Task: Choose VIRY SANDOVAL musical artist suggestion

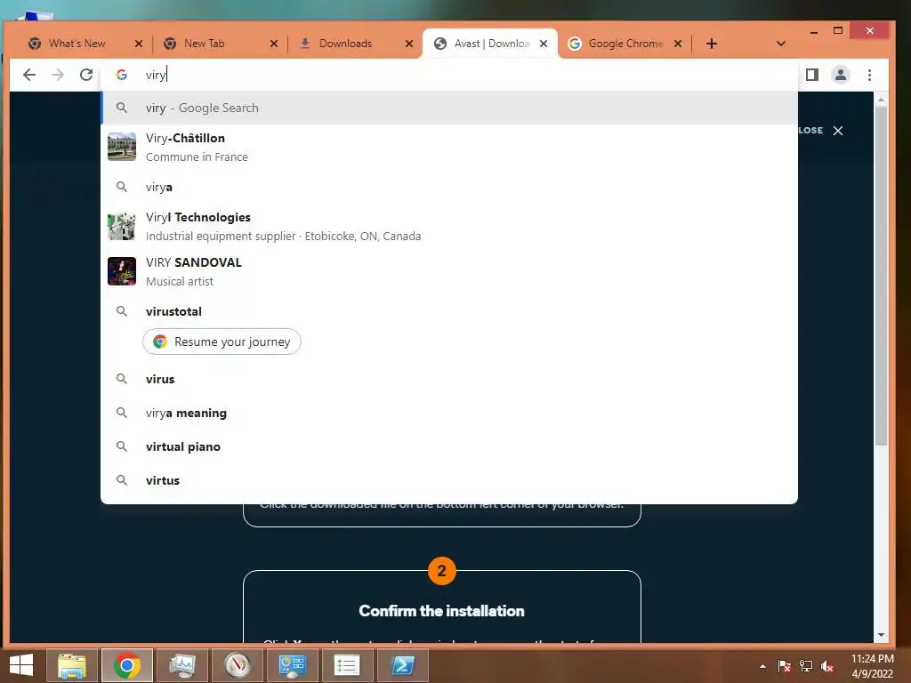Action: pos(449,271)
